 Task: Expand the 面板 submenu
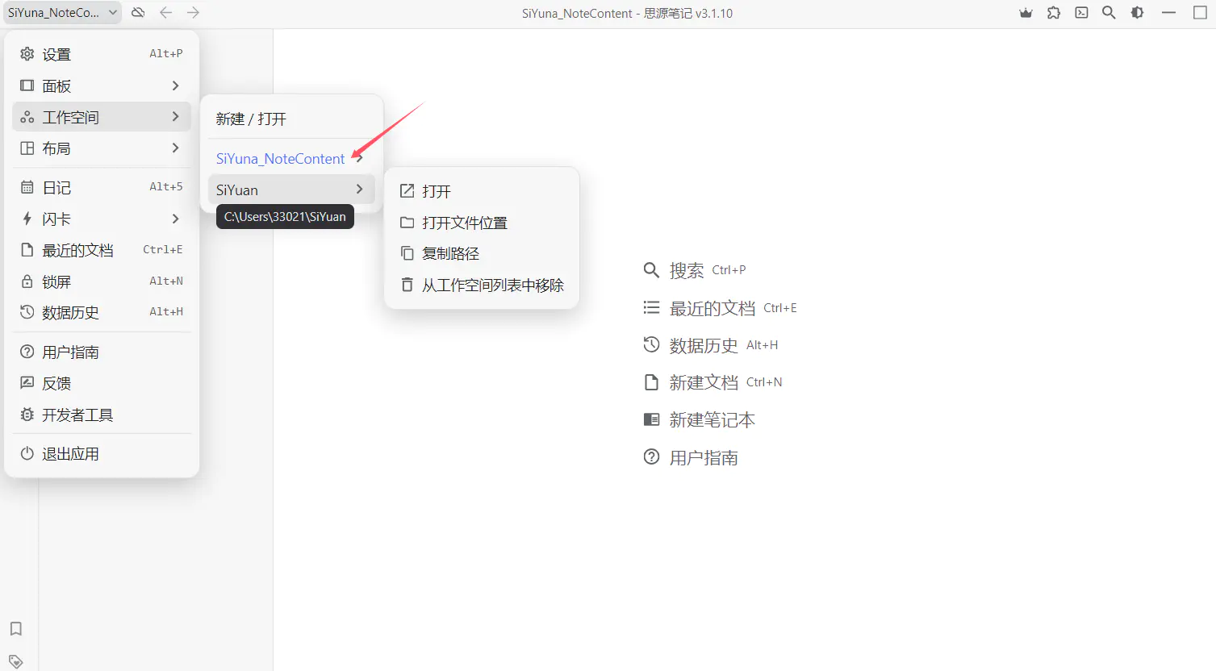click(x=102, y=85)
